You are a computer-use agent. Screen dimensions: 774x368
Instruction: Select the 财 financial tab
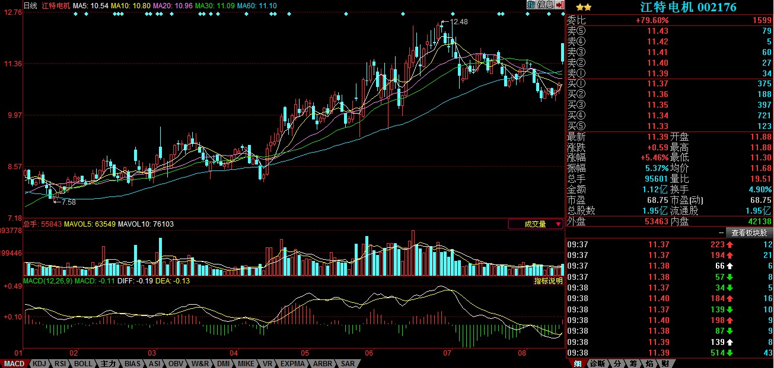click(665, 363)
